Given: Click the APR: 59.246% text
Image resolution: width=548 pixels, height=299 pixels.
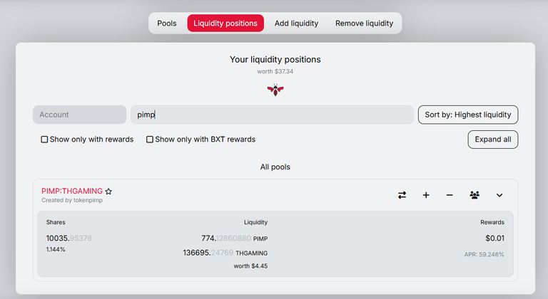Looking at the screenshot, I should (484, 255).
